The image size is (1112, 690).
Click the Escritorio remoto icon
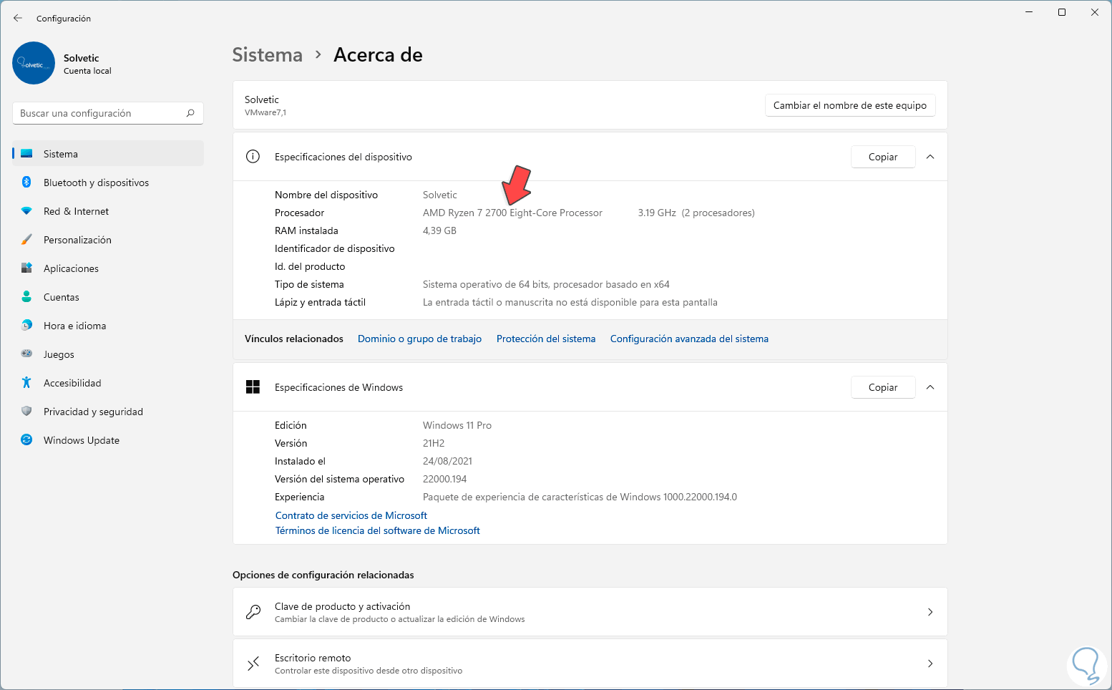click(253, 664)
